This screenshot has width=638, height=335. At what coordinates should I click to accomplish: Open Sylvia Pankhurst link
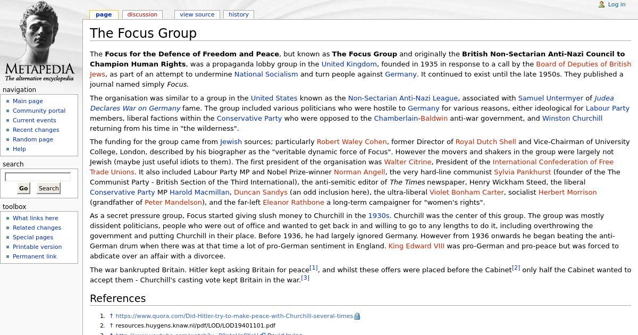point(523,172)
